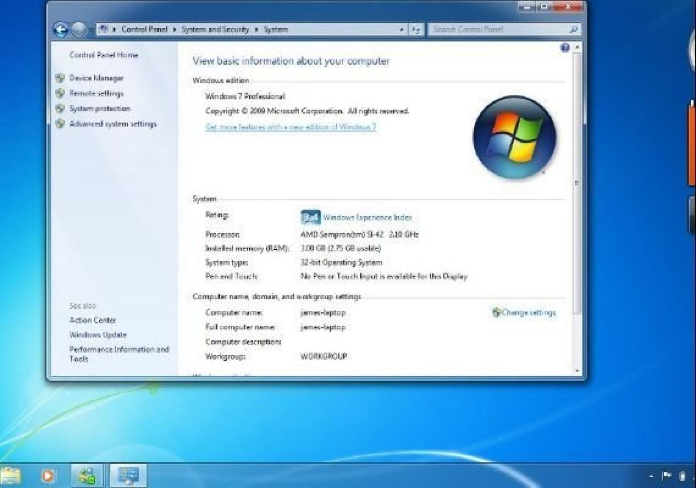Click the Forward navigation arrow button
Image resolution: width=696 pixels, height=488 pixels.
click(x=79, y=30)
